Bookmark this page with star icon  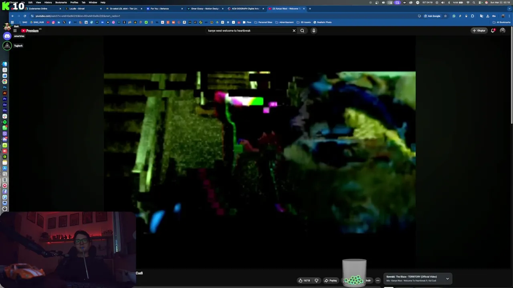click(445, 16)
